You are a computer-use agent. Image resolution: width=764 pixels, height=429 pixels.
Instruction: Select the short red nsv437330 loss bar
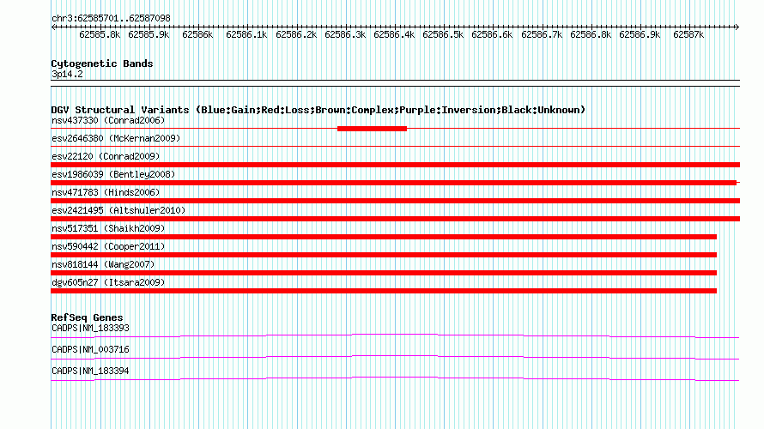coord(372,129)
